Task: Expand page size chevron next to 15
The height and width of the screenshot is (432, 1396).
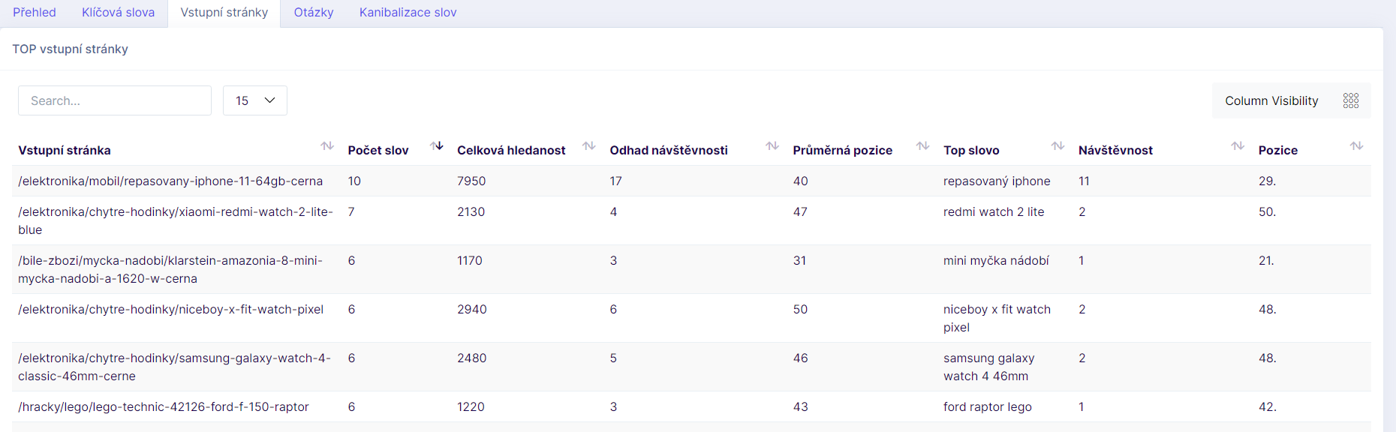Action: point(270,100)
